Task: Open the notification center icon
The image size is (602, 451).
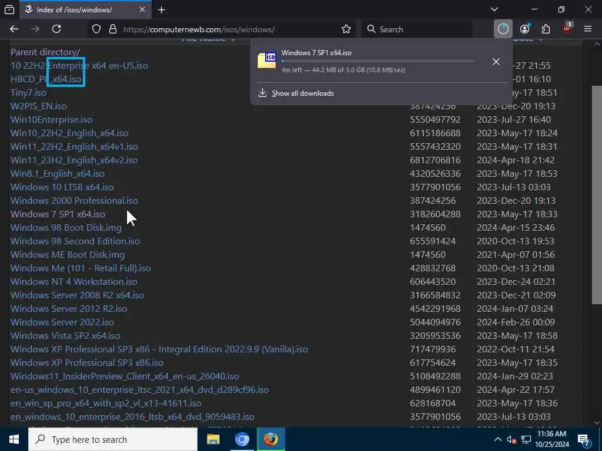Action: (583, 439)
